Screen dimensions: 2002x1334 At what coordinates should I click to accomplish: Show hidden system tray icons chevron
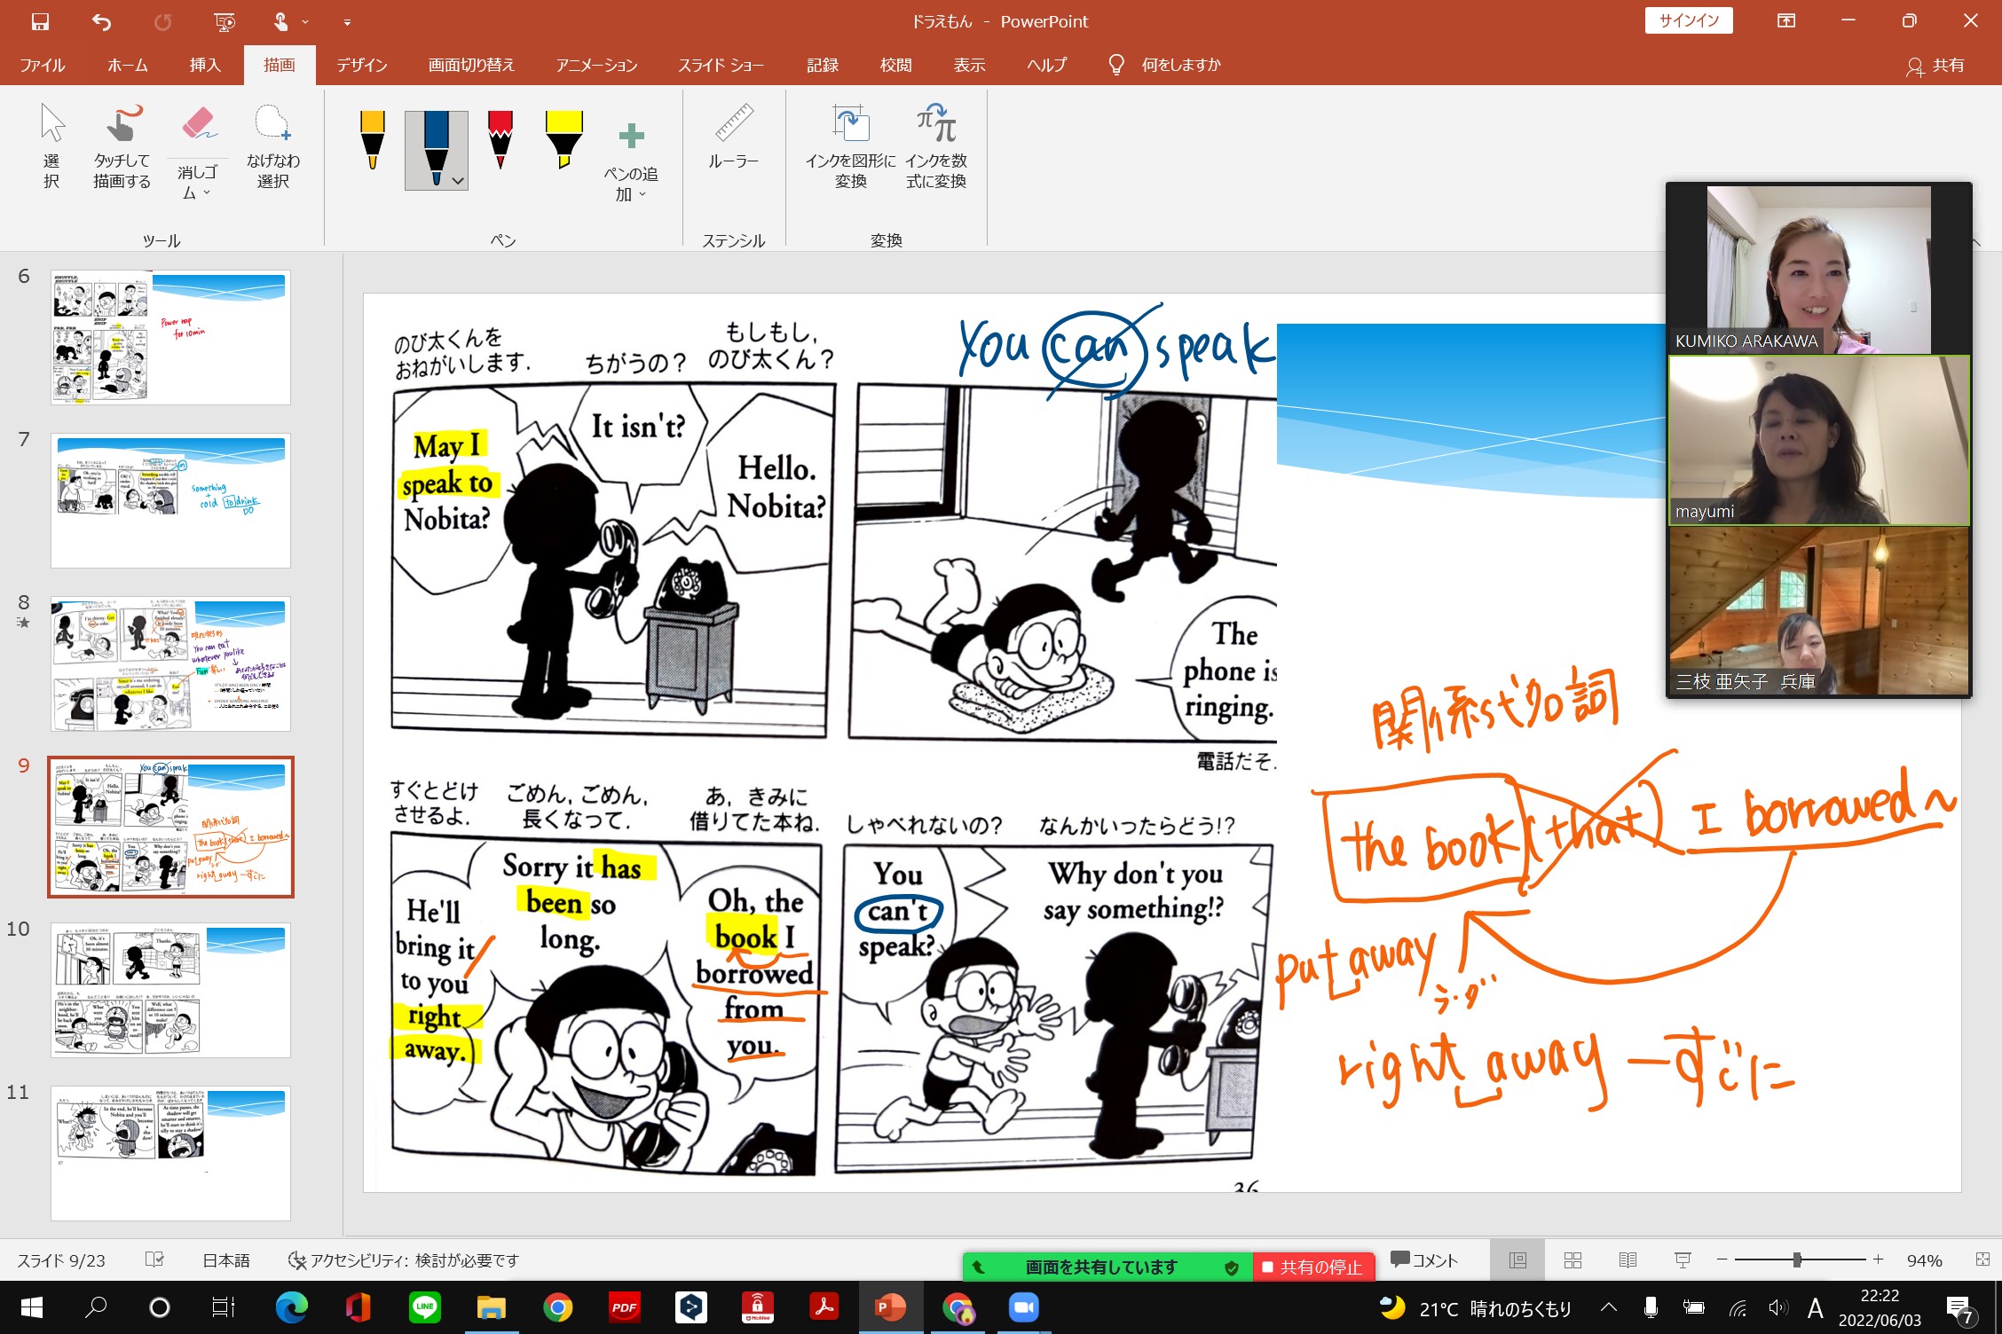(x=1609, y=1307)
